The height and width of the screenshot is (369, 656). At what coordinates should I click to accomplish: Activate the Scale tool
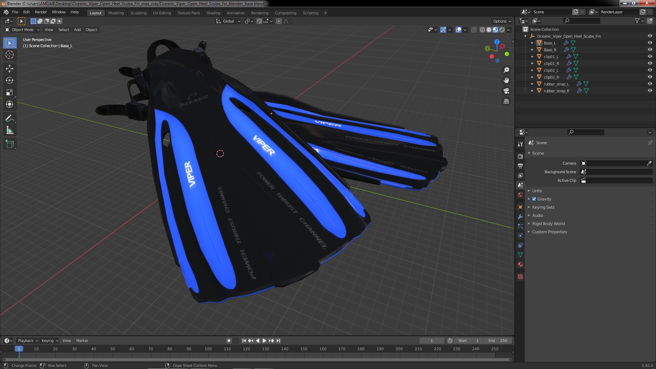pyautogui.click(x=10, y=93)
